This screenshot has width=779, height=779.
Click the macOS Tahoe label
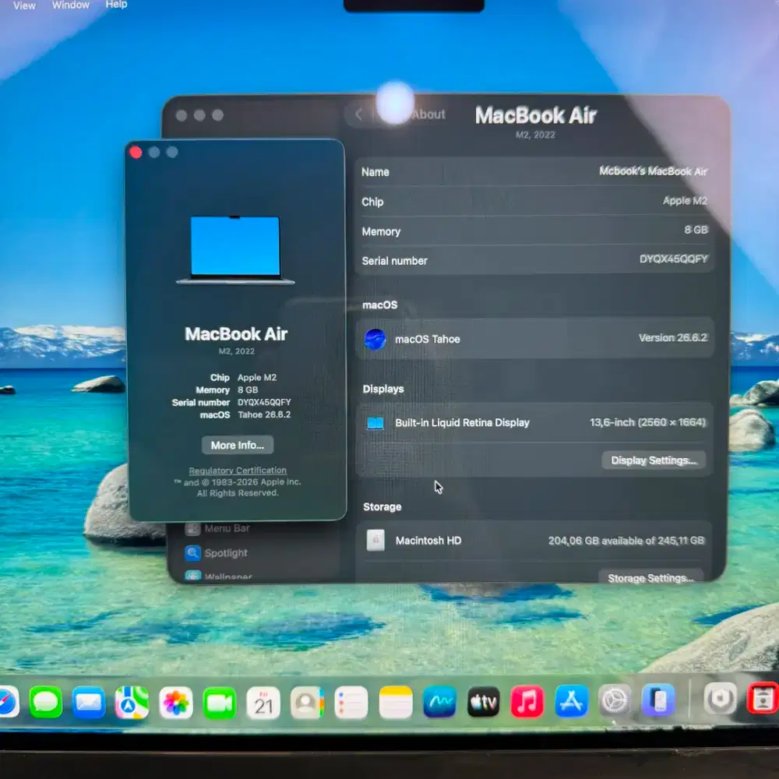[427, 340]
